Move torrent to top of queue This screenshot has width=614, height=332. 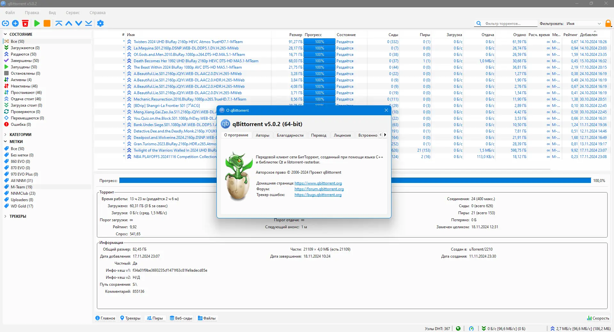click(x=59, y=23)
